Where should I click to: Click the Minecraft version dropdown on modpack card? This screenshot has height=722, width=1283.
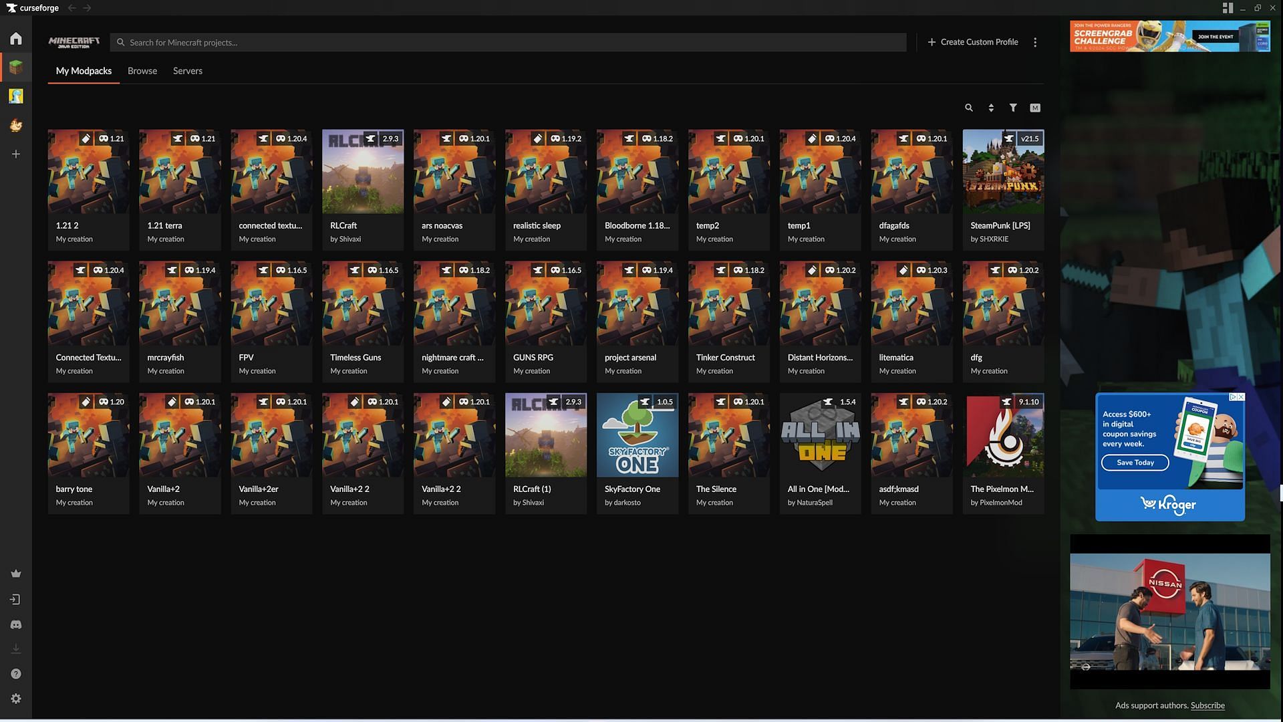click(111, 139)
